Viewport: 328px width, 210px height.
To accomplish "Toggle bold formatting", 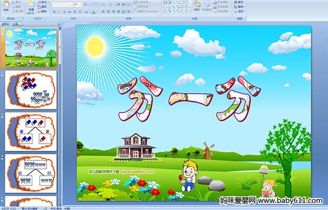I will pyautogui.click(x=54, y=12).
